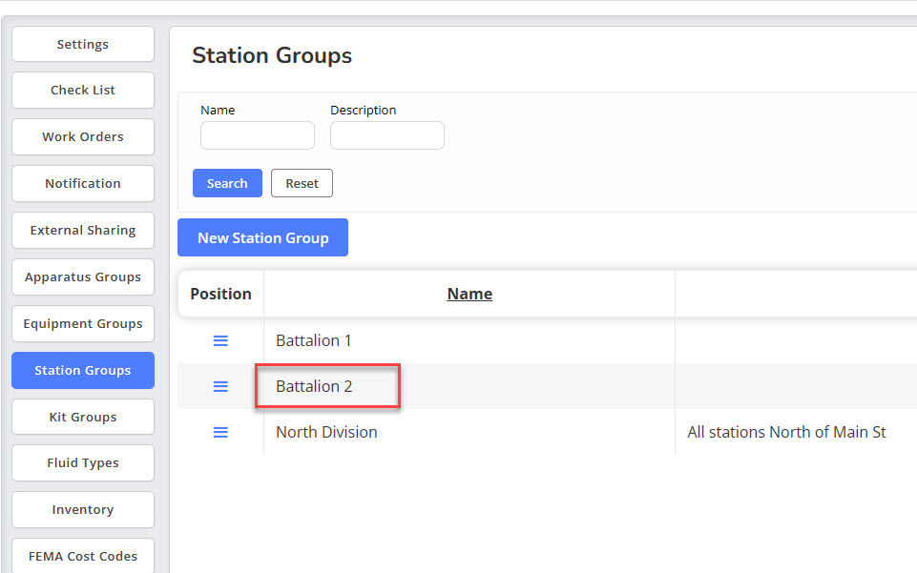Click the Description search input field
Image resolution: width=917 pixels, height=573 pixels.
[x=387, y=135]
